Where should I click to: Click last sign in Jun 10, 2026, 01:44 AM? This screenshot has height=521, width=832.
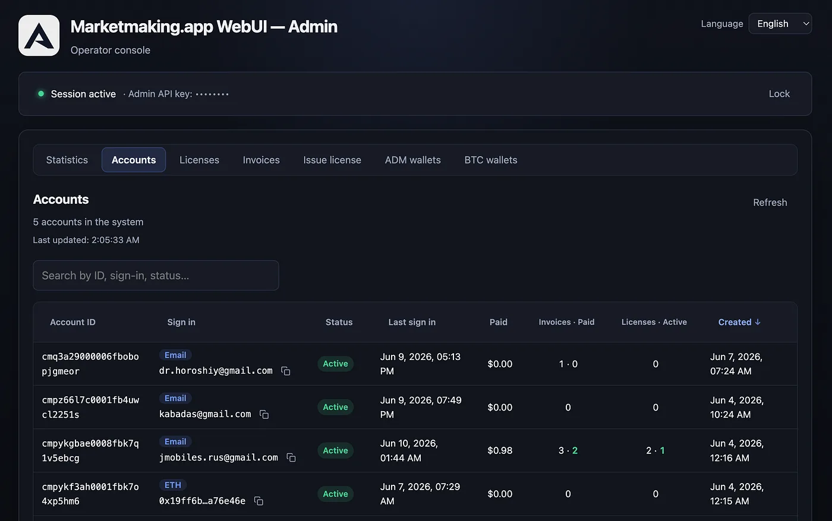pyautogui.click(x=409, y=450)
